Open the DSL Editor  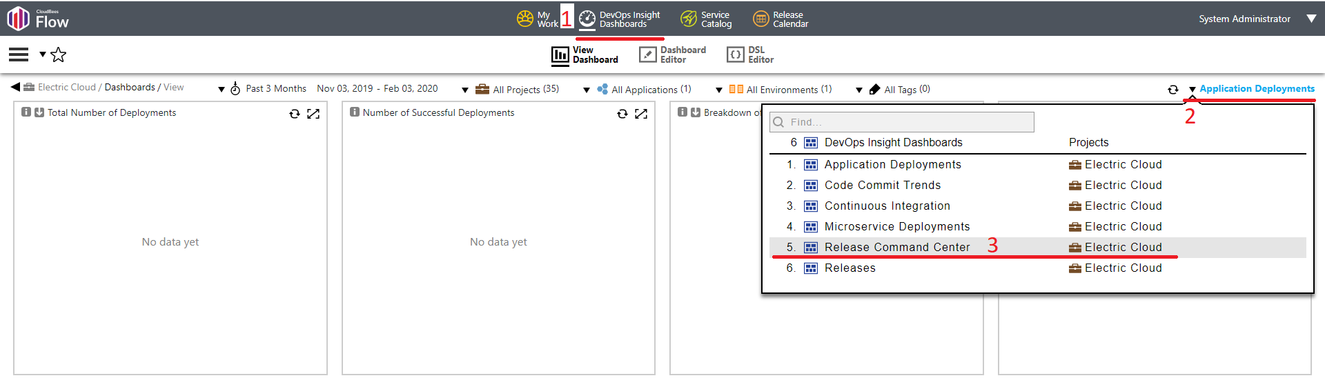[750, 55]
